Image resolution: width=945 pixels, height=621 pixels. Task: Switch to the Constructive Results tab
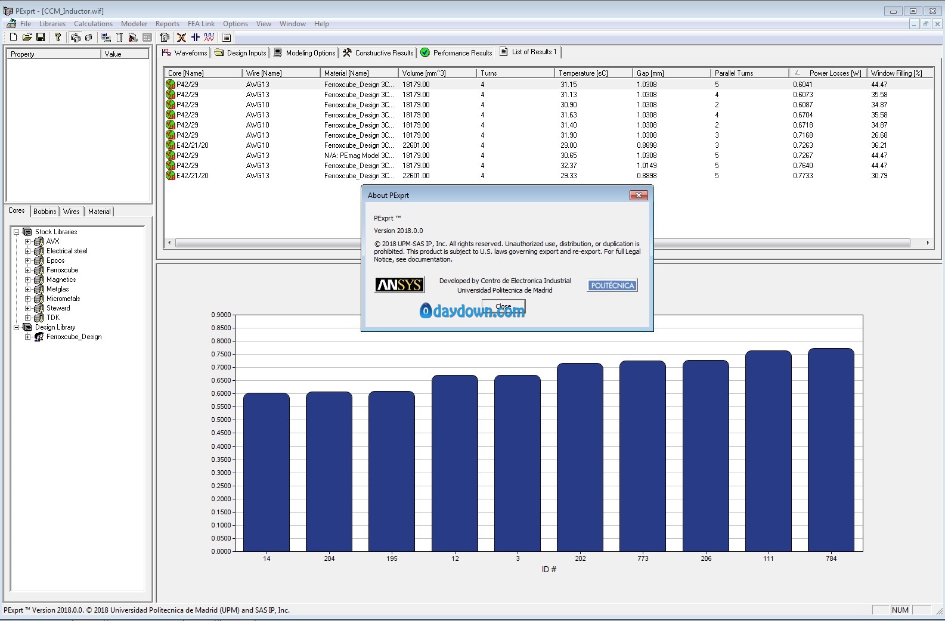(x=378, y=52)
